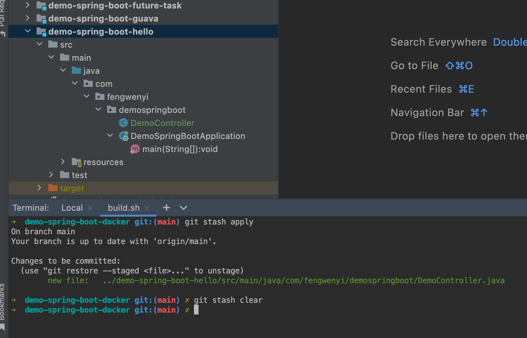Expand the test folder

(x=51, y=175)
